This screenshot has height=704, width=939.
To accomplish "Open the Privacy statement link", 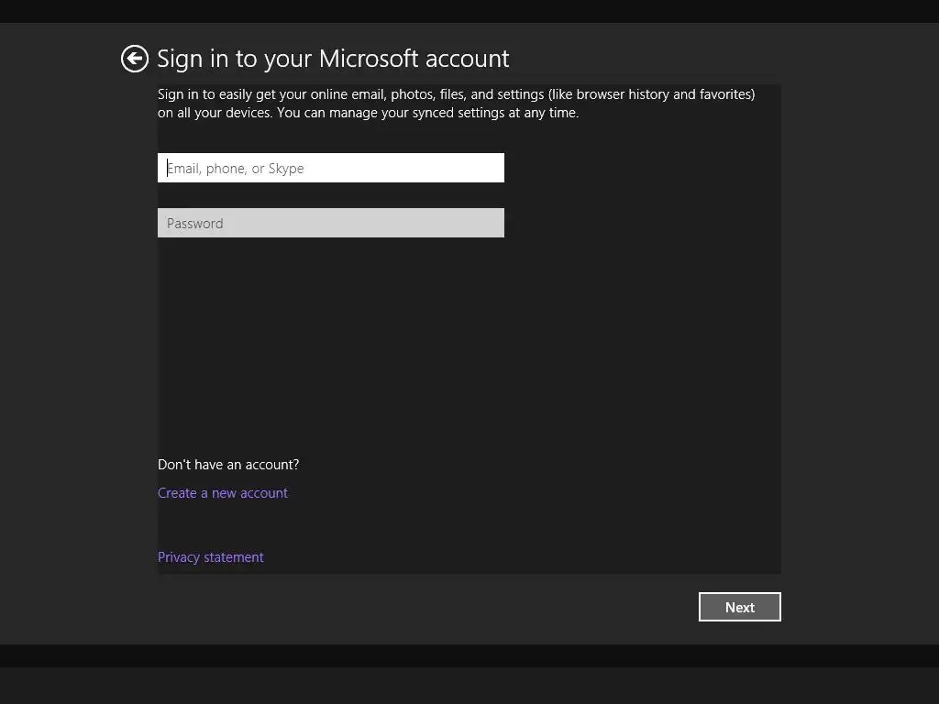I will pyautogui.click(x=210, y=557).
